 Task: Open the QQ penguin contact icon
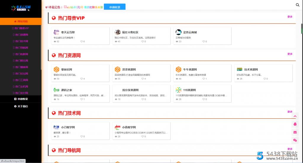[295, 124]
